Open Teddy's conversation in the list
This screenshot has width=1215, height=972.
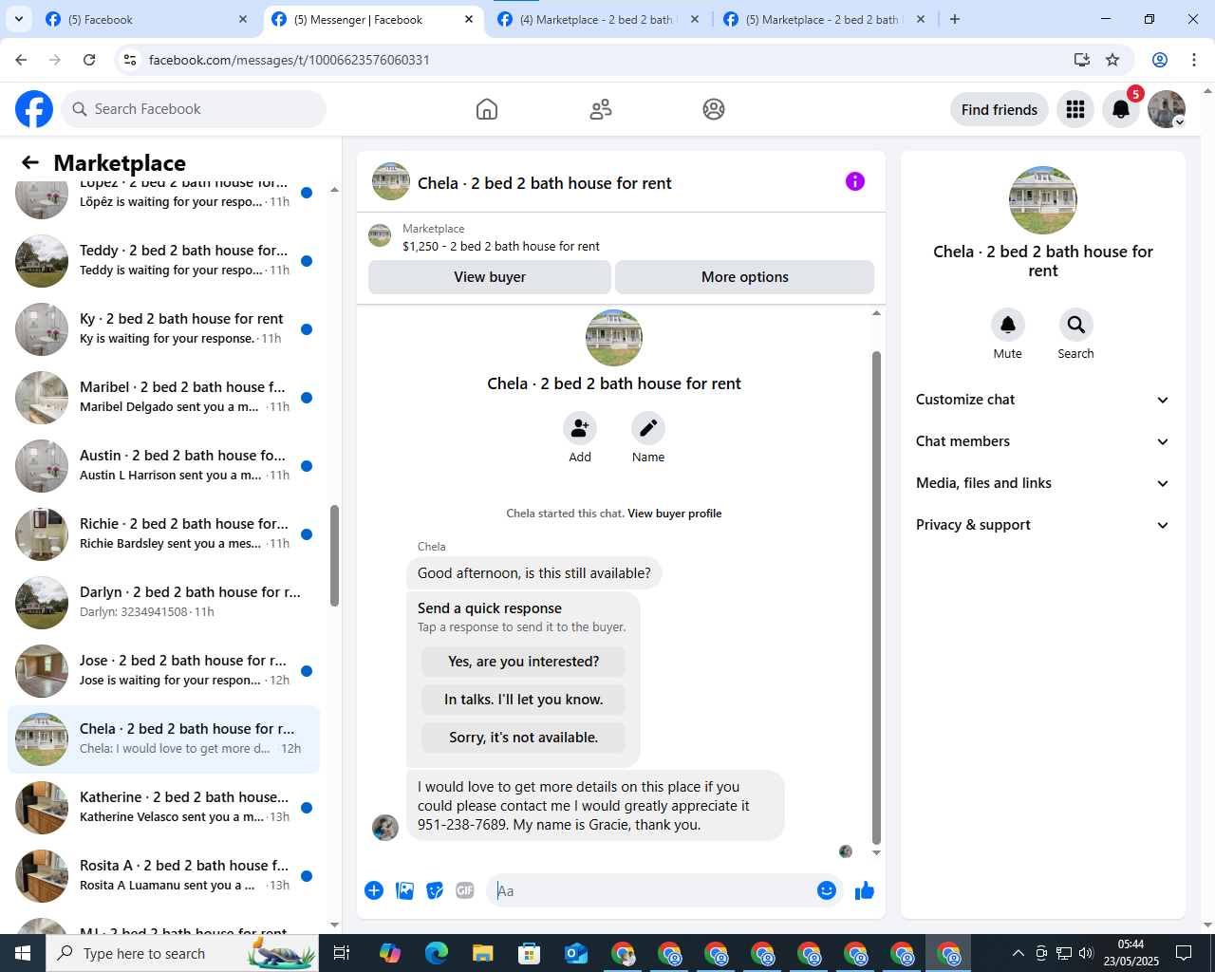[x=163, y=261]
